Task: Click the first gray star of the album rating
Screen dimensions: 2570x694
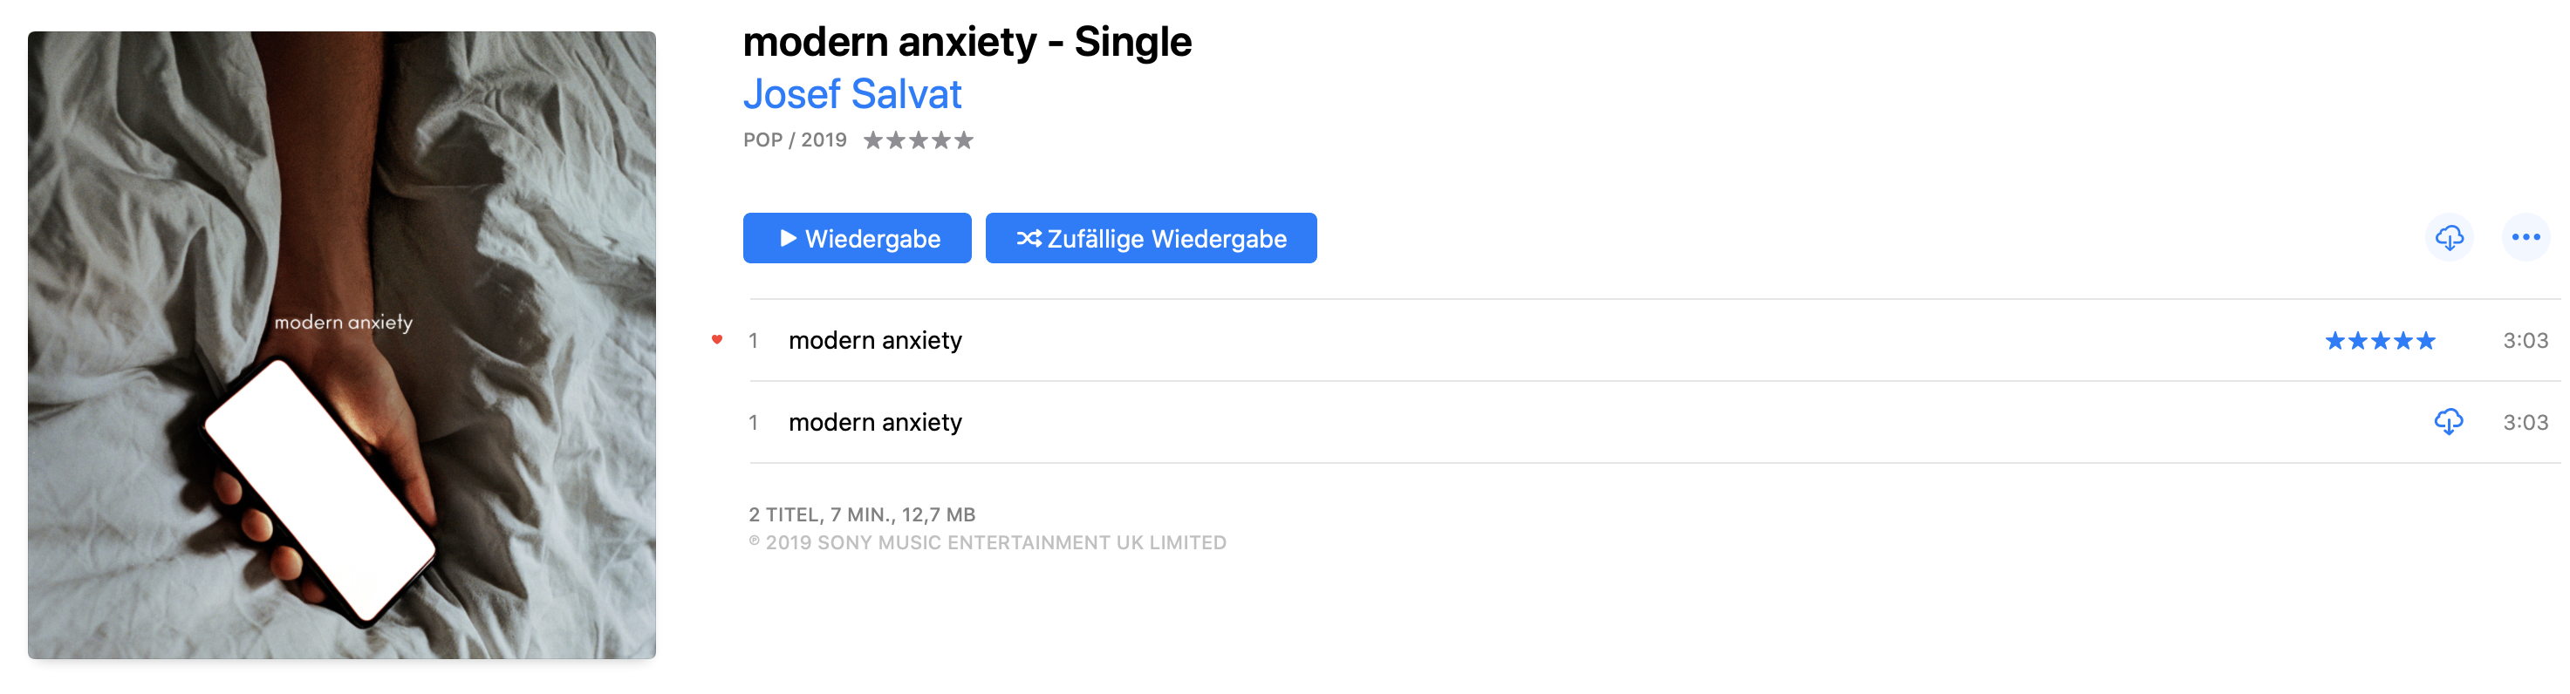Action: click(873, 140)
